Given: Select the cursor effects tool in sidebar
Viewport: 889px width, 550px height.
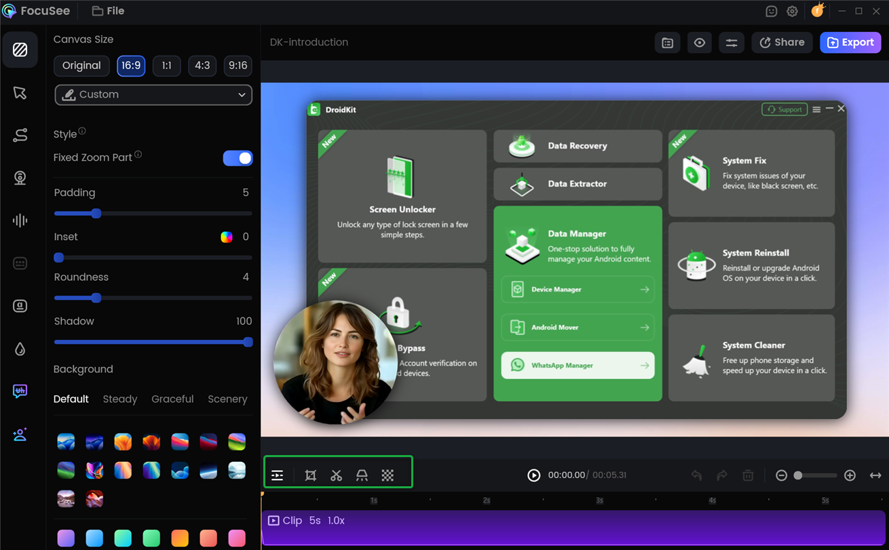Looking at the screenshot, I should coord(20,93).
